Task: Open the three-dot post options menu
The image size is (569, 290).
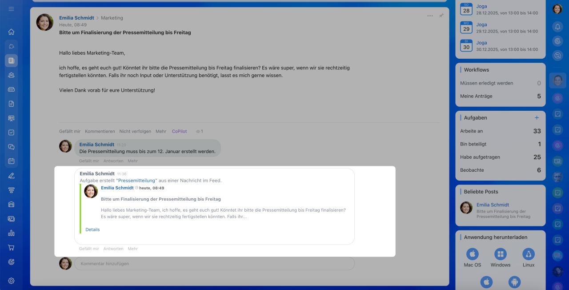Action: tap(430, 16)
